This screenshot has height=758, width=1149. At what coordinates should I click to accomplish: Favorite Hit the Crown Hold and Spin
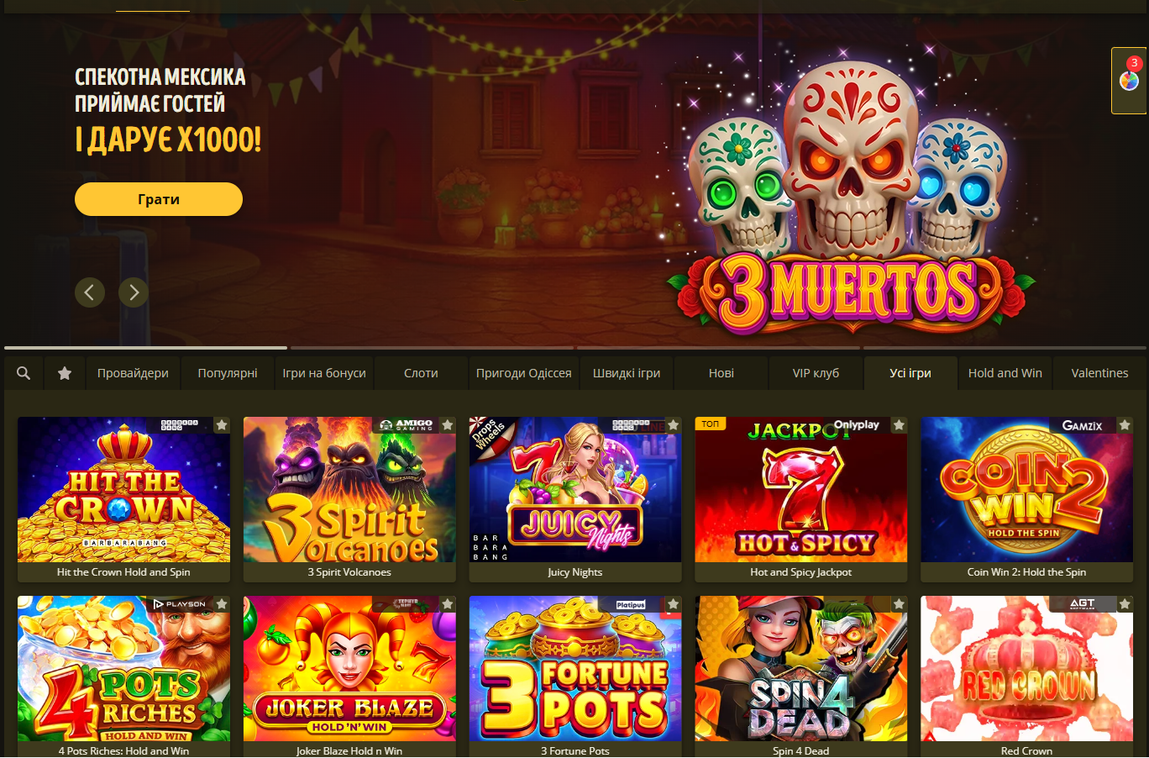(222, 425)
